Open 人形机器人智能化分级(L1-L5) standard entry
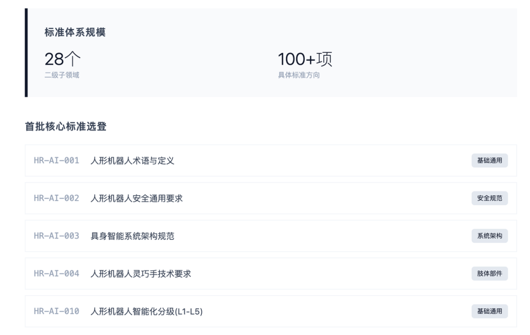530x335 pixels. 147,311
